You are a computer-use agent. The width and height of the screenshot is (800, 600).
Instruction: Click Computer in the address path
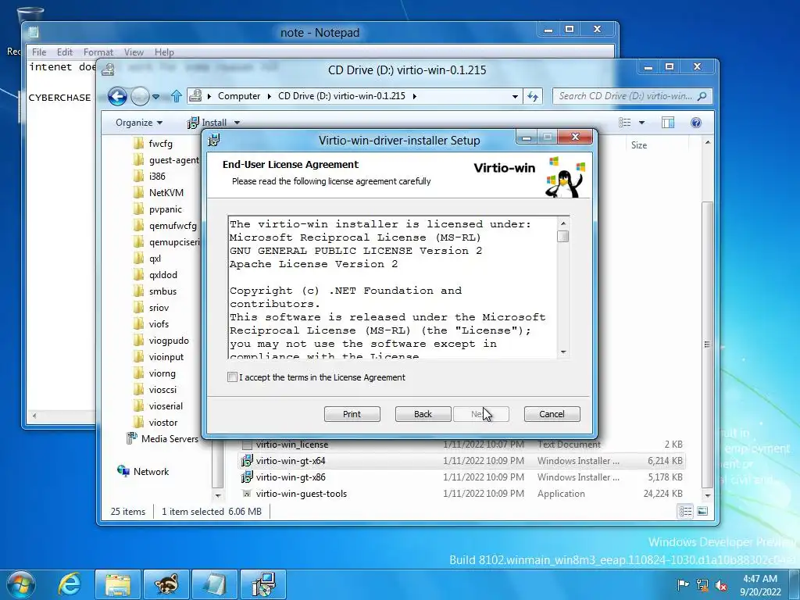[x=239, y=96]
